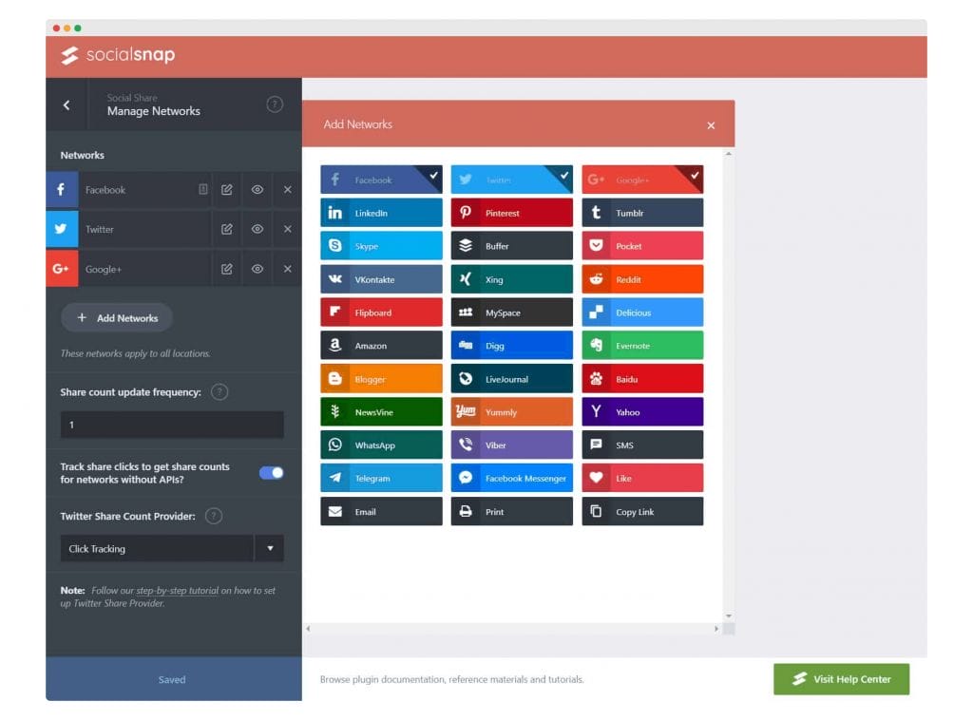Edit the Google+ network entry
This screenshot has width=973, height=720.
click(x=227, y=269)
